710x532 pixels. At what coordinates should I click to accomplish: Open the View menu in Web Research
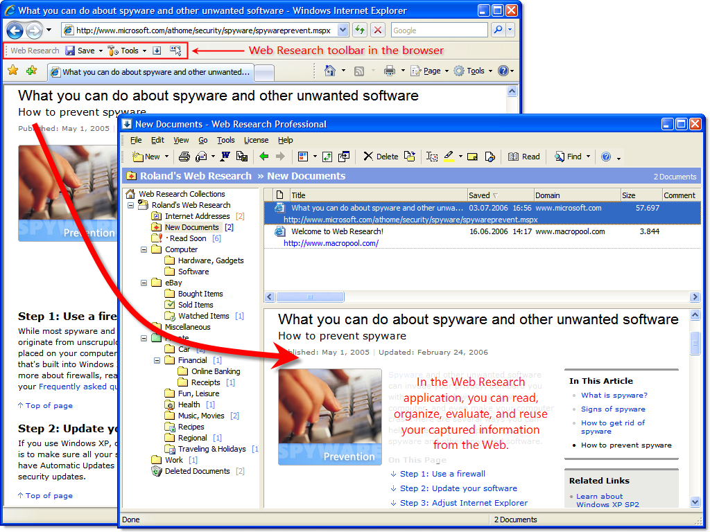(181, 140)
